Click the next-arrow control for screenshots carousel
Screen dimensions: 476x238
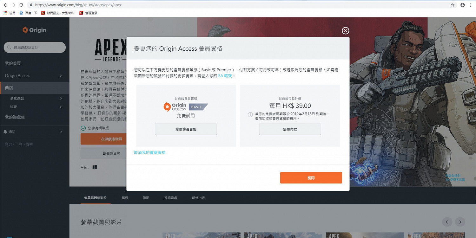pyautogui.click(x=460, y=222)
